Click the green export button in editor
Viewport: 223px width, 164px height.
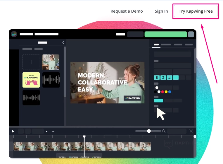pos(166,34)
